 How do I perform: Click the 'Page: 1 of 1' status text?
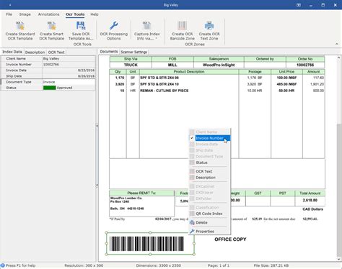(219, 265)
